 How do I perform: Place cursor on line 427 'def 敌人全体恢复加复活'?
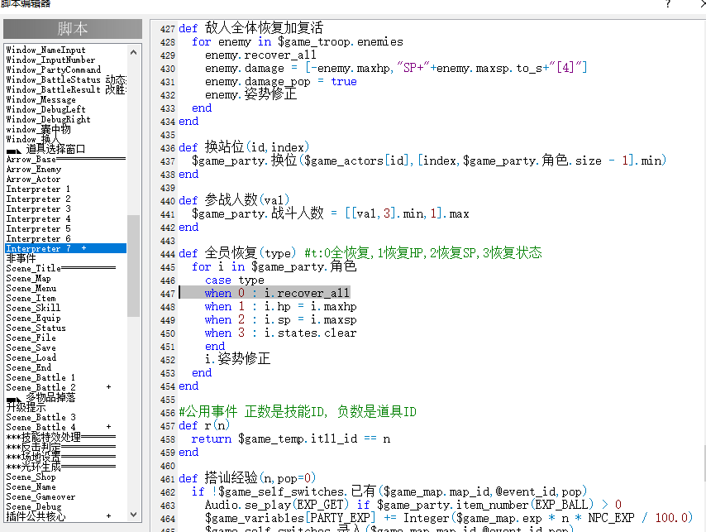[x=250, y=28]
